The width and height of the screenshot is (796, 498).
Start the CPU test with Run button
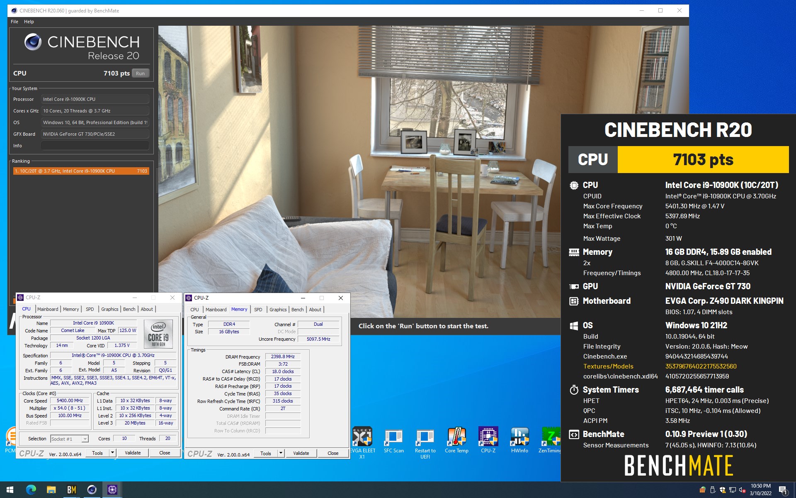tap(141, 73)
